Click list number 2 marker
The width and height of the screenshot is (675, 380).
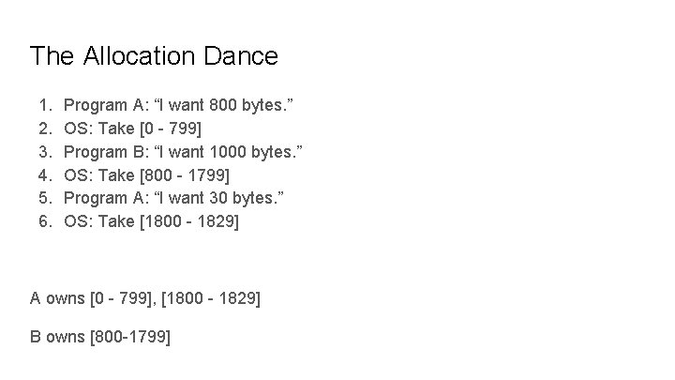tap(46, 129)
